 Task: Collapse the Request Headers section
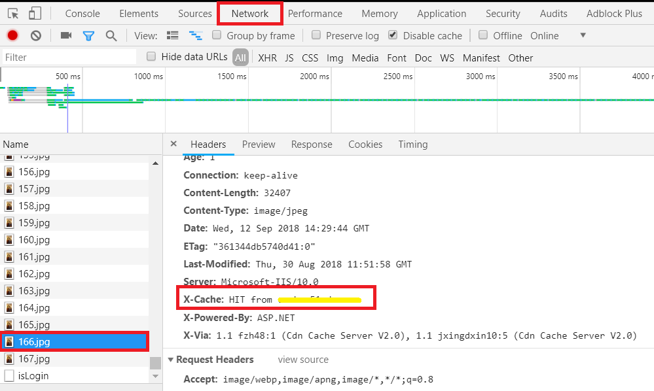(x=172, y=360)
